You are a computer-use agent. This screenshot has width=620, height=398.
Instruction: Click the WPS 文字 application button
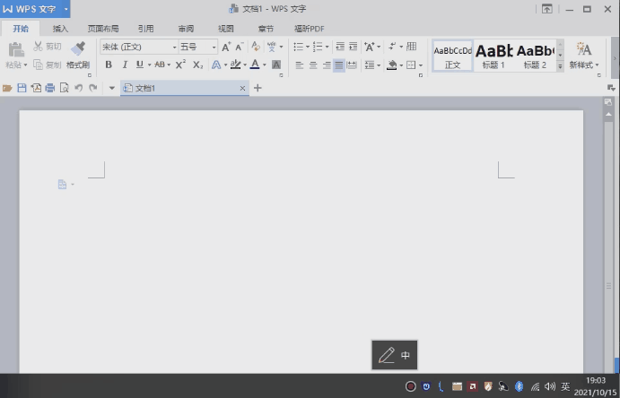[34, 9]
